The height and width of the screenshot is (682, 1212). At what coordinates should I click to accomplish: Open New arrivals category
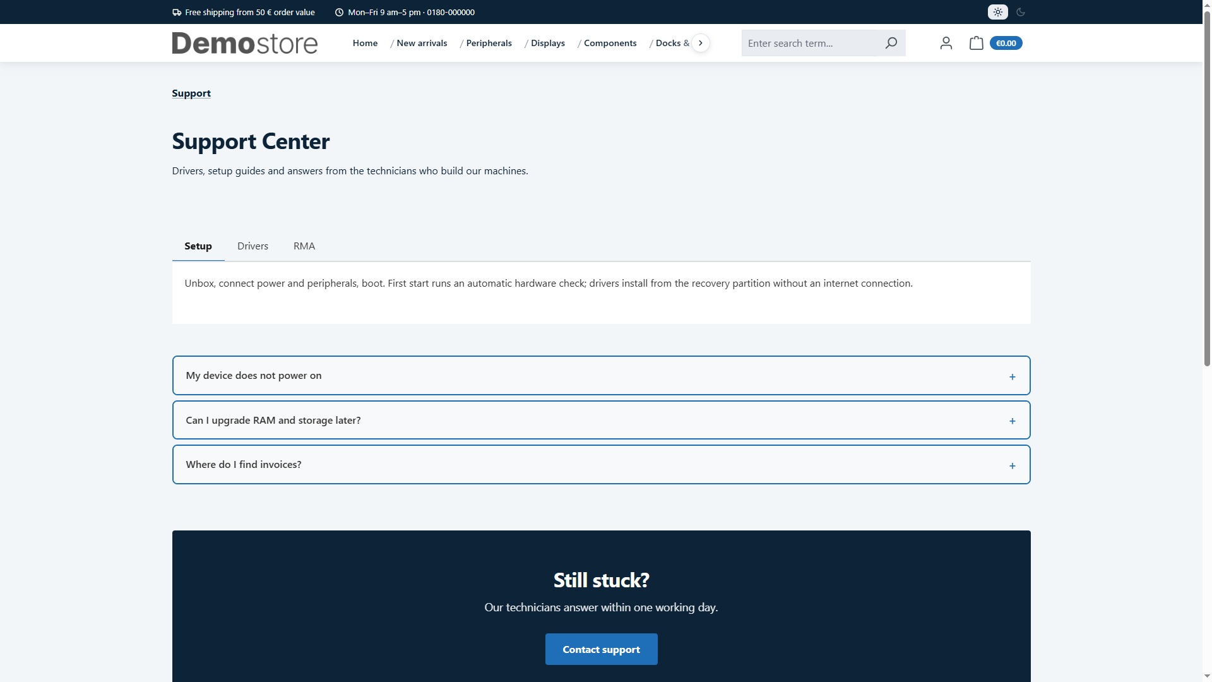[x=422, y=43]
